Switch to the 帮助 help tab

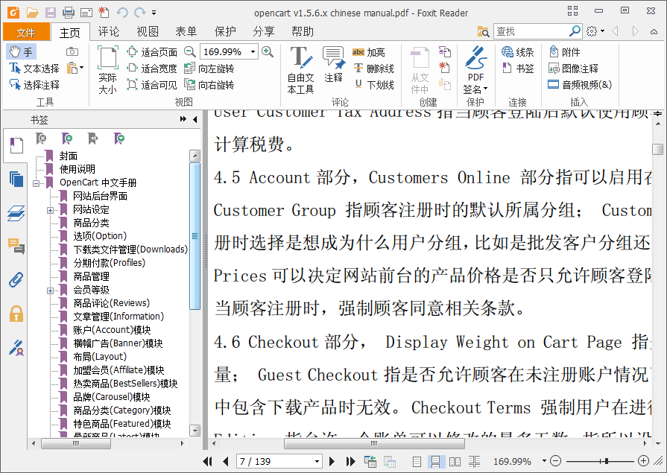303,31
